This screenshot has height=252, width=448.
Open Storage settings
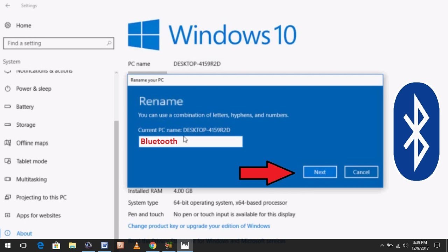(26, 125)
